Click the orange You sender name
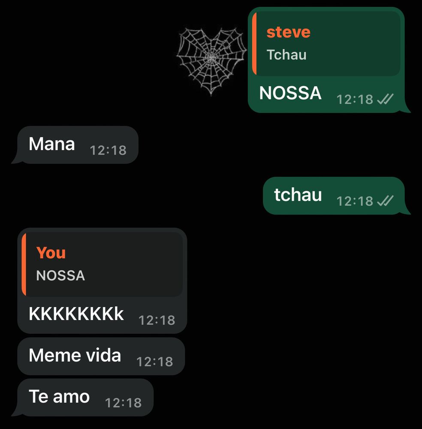This screenshot has height=429, width=422. [x=51, y=253]
